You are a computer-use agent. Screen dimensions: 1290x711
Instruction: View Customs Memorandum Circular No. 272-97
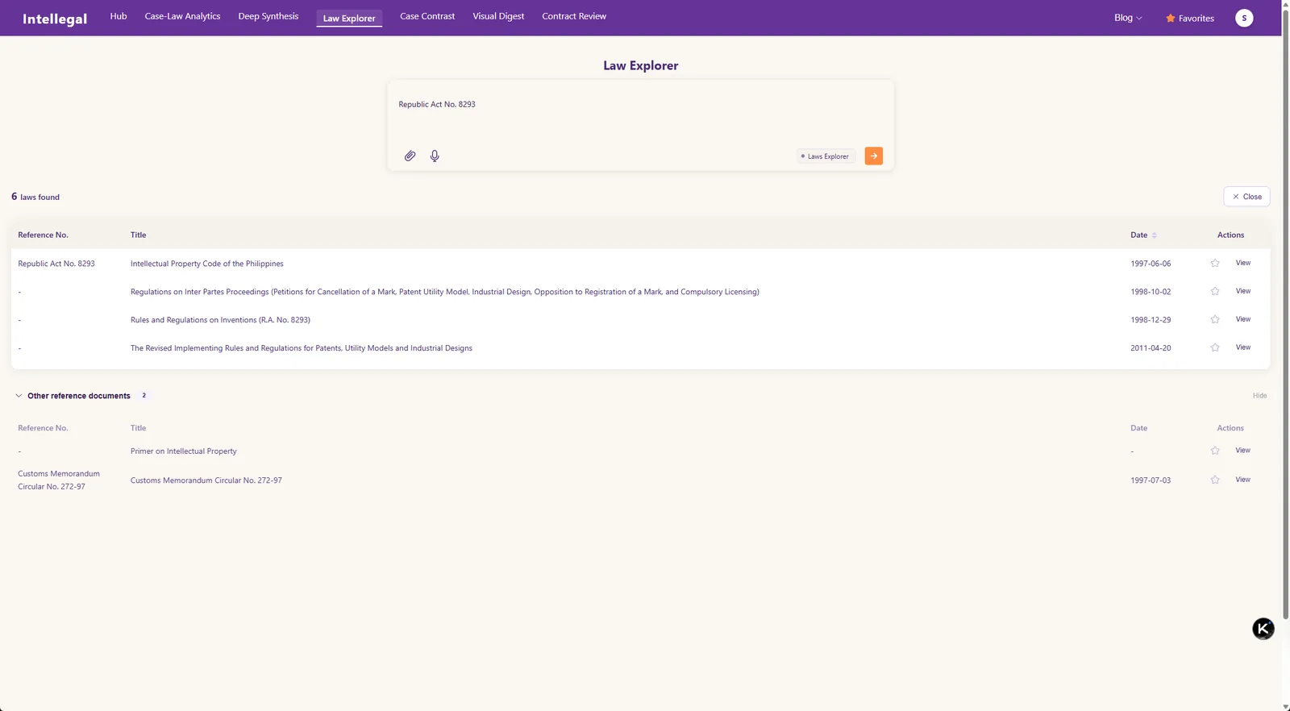pos(1243,480)
